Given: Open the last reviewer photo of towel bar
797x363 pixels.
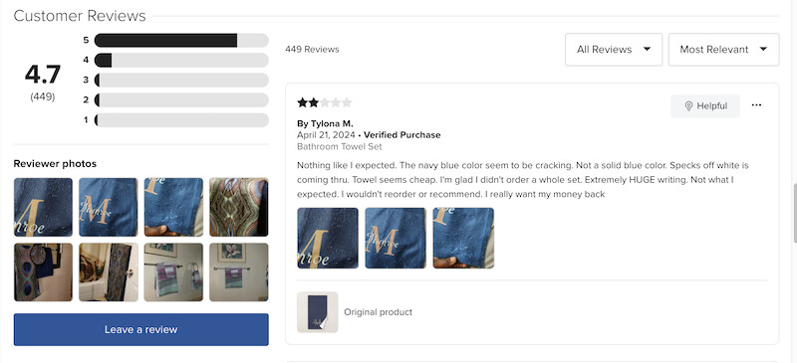Looking at the screenshot, I should (239, 272).
